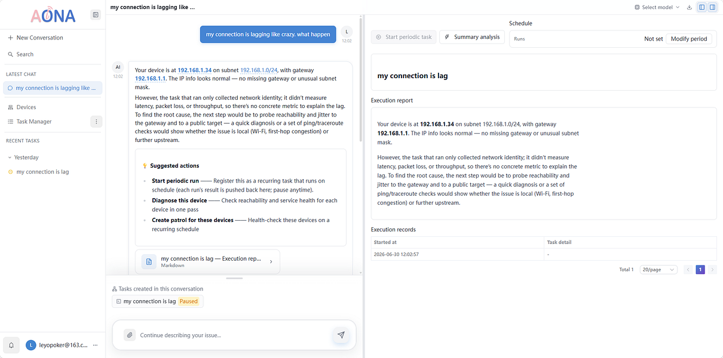Screen dimensions: 723x358
Task: Toggle the left split-view layout icon
Action: (x=702, y=7)
